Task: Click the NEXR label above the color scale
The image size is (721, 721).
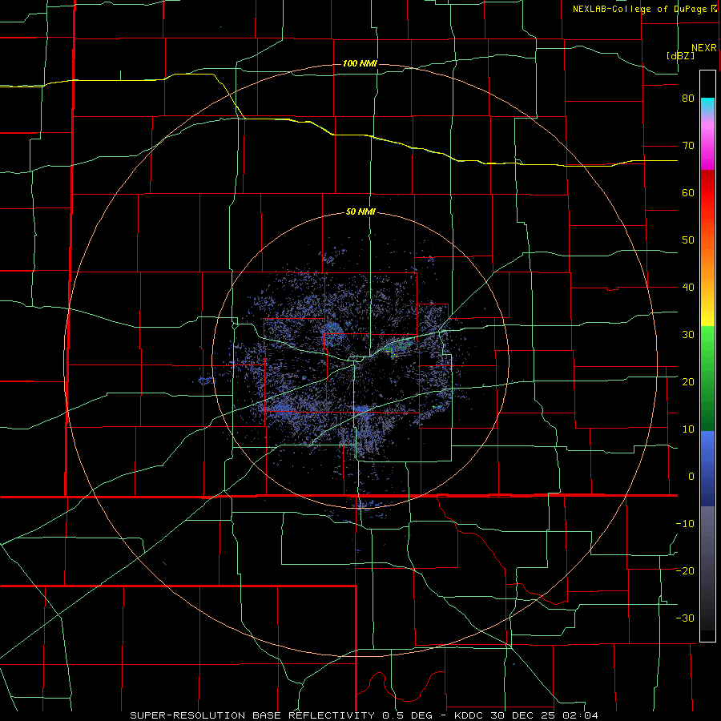Action: coord(704,48)
